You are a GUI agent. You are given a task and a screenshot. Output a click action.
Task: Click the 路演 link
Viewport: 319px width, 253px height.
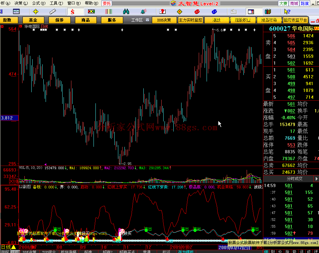(305, 3)
